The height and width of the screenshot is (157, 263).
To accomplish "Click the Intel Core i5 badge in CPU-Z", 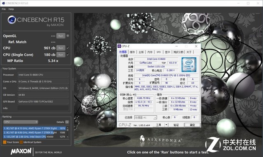I will pyautogui.click(x=189, y=65).
